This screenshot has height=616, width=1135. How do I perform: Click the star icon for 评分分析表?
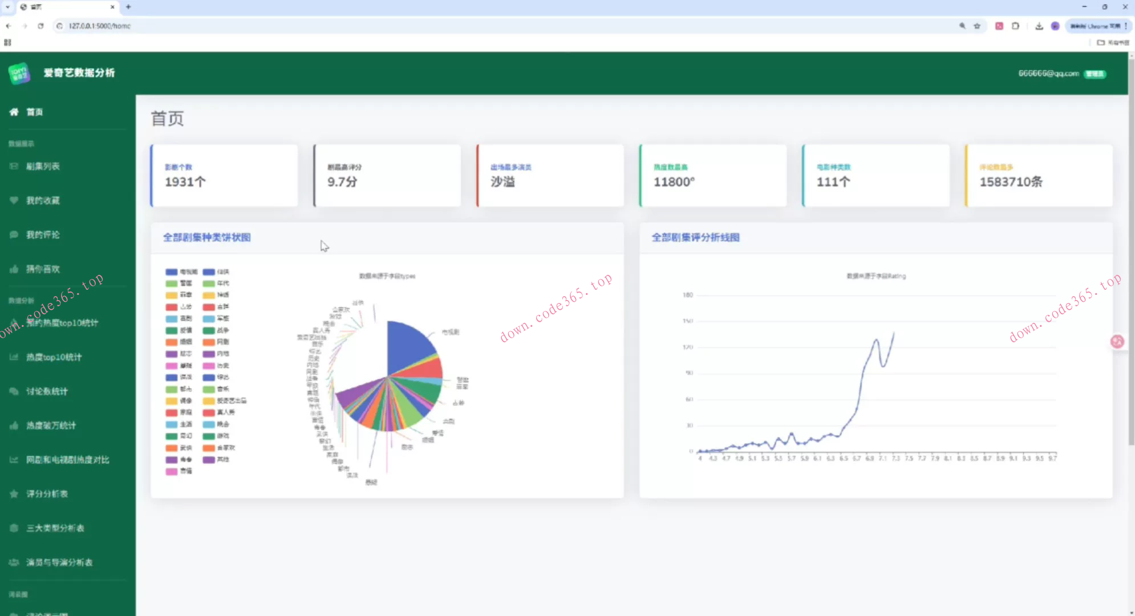tap(14, 494)
